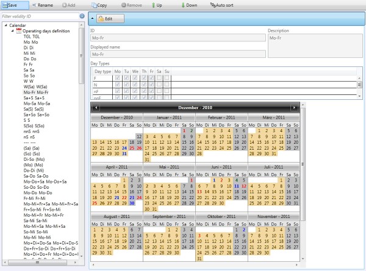Collapse the Operating days definition node
Screen dimensions: 366x271
[13, 31]
